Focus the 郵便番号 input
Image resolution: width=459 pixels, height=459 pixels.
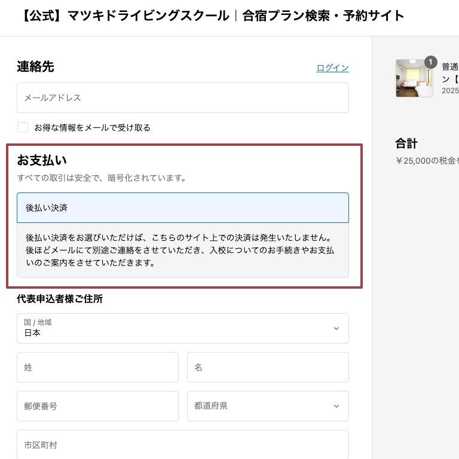(97, 406)
